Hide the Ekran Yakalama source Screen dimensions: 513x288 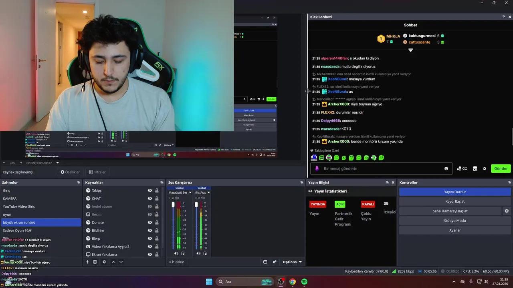coord(150,254)
